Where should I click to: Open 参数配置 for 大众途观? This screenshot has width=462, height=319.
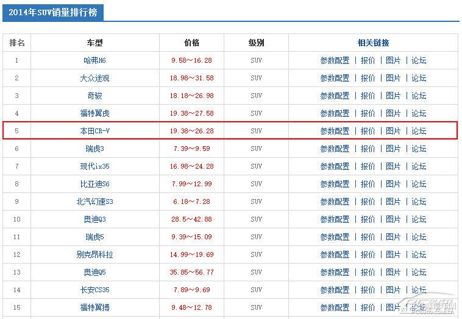(x=335, y=78)
